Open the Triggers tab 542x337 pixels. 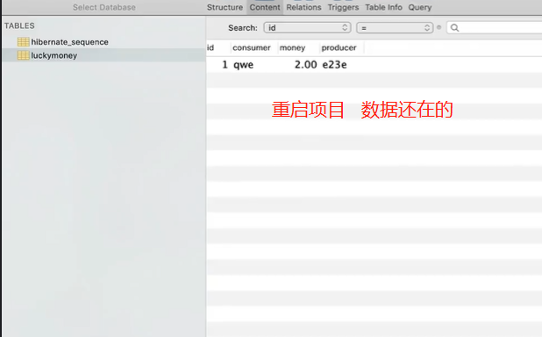pos(343,7)
